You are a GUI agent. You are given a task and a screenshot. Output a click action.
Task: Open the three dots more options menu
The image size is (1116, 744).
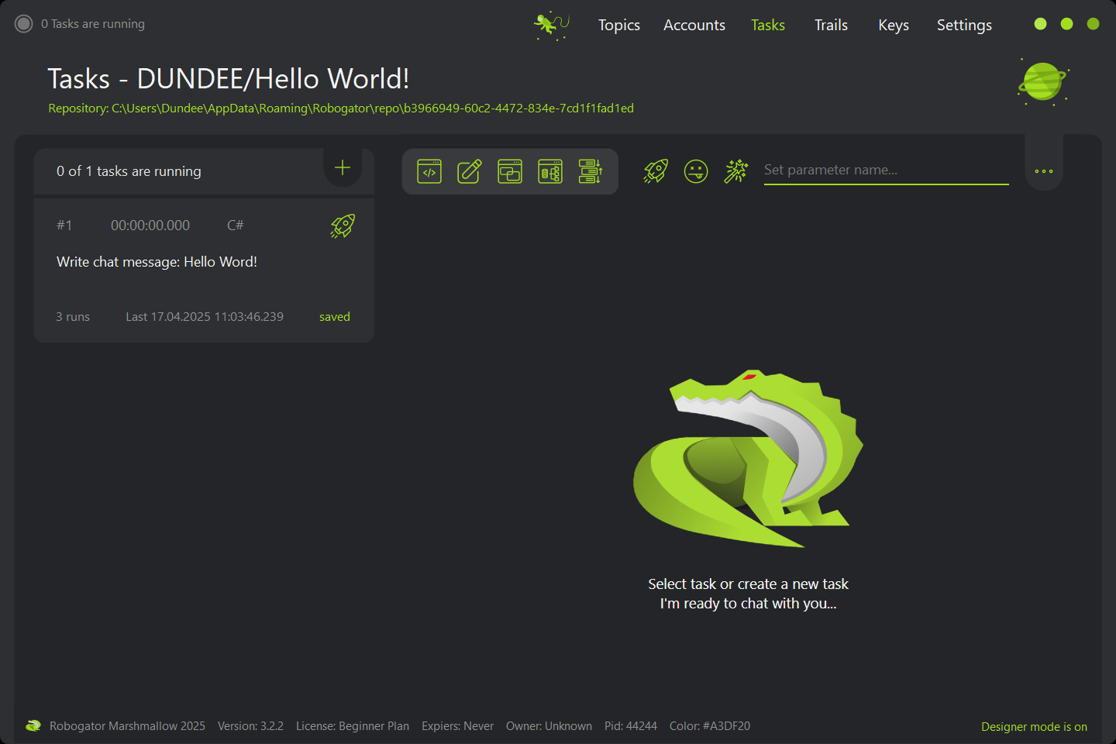click(x=1044, y=171)
